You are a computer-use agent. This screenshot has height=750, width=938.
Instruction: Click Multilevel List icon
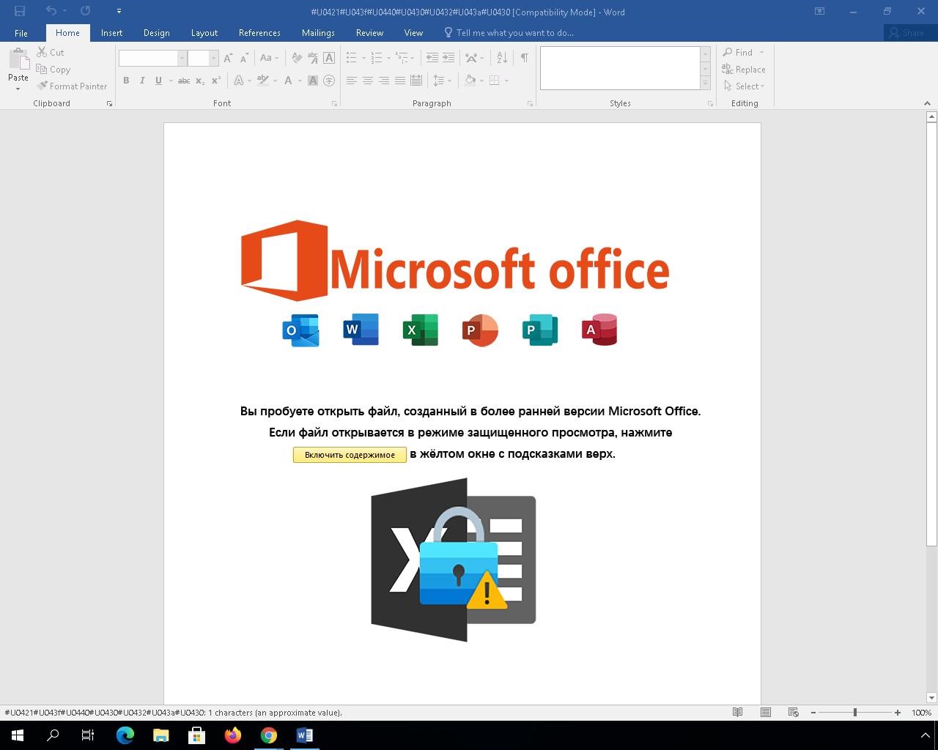402,58
